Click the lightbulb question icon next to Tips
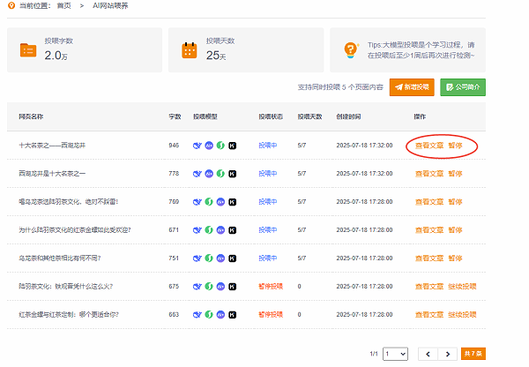The height and width of the screenshot is (367, 529). tap(351, 50)
